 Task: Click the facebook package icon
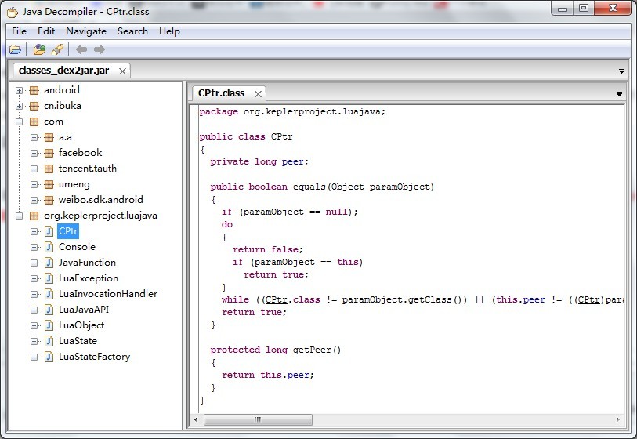[x=49, y=153]
